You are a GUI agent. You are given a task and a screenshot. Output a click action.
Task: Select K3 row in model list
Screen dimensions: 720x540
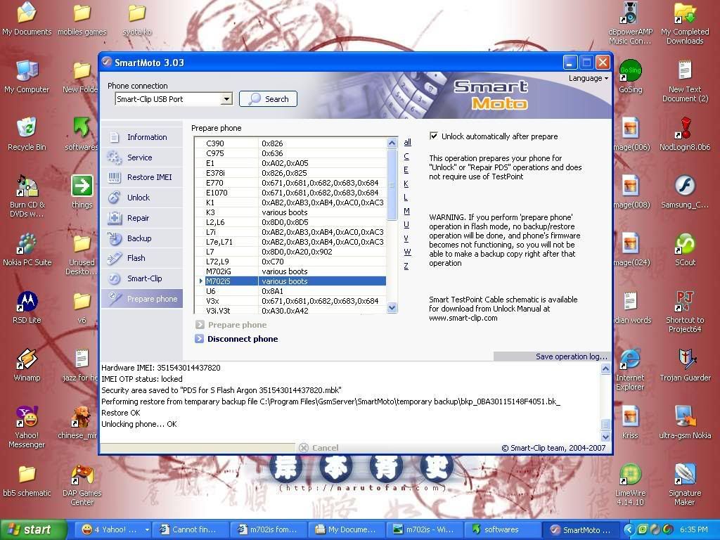(290, 212)
